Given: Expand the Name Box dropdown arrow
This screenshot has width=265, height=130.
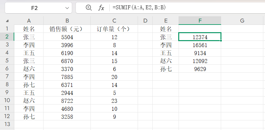Looking at the screenshot, I should tap(67, 8).
